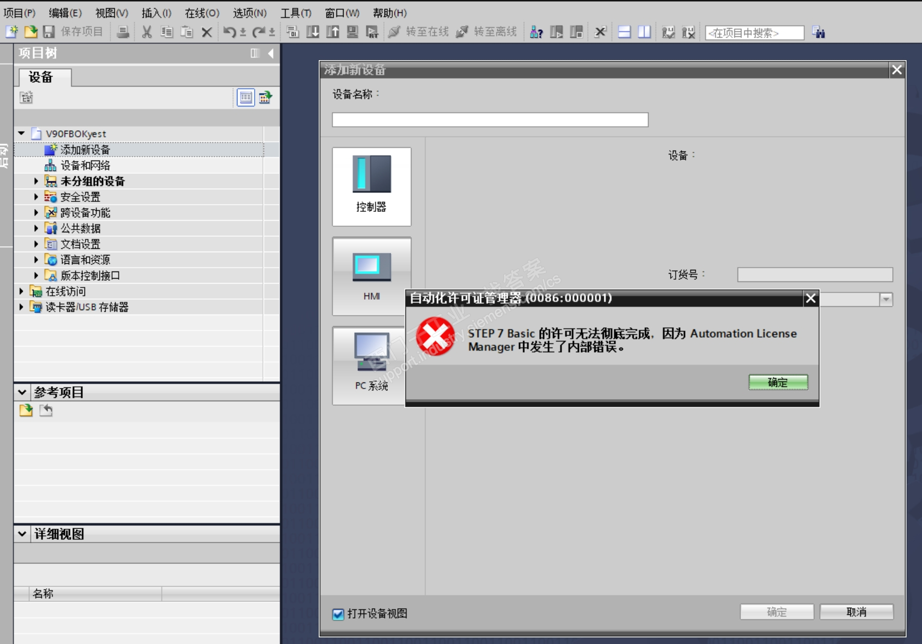The height and width of the screenshot is (644, 922).
Task: Click the Copy toolbar icon
Action: click(167, 32)
